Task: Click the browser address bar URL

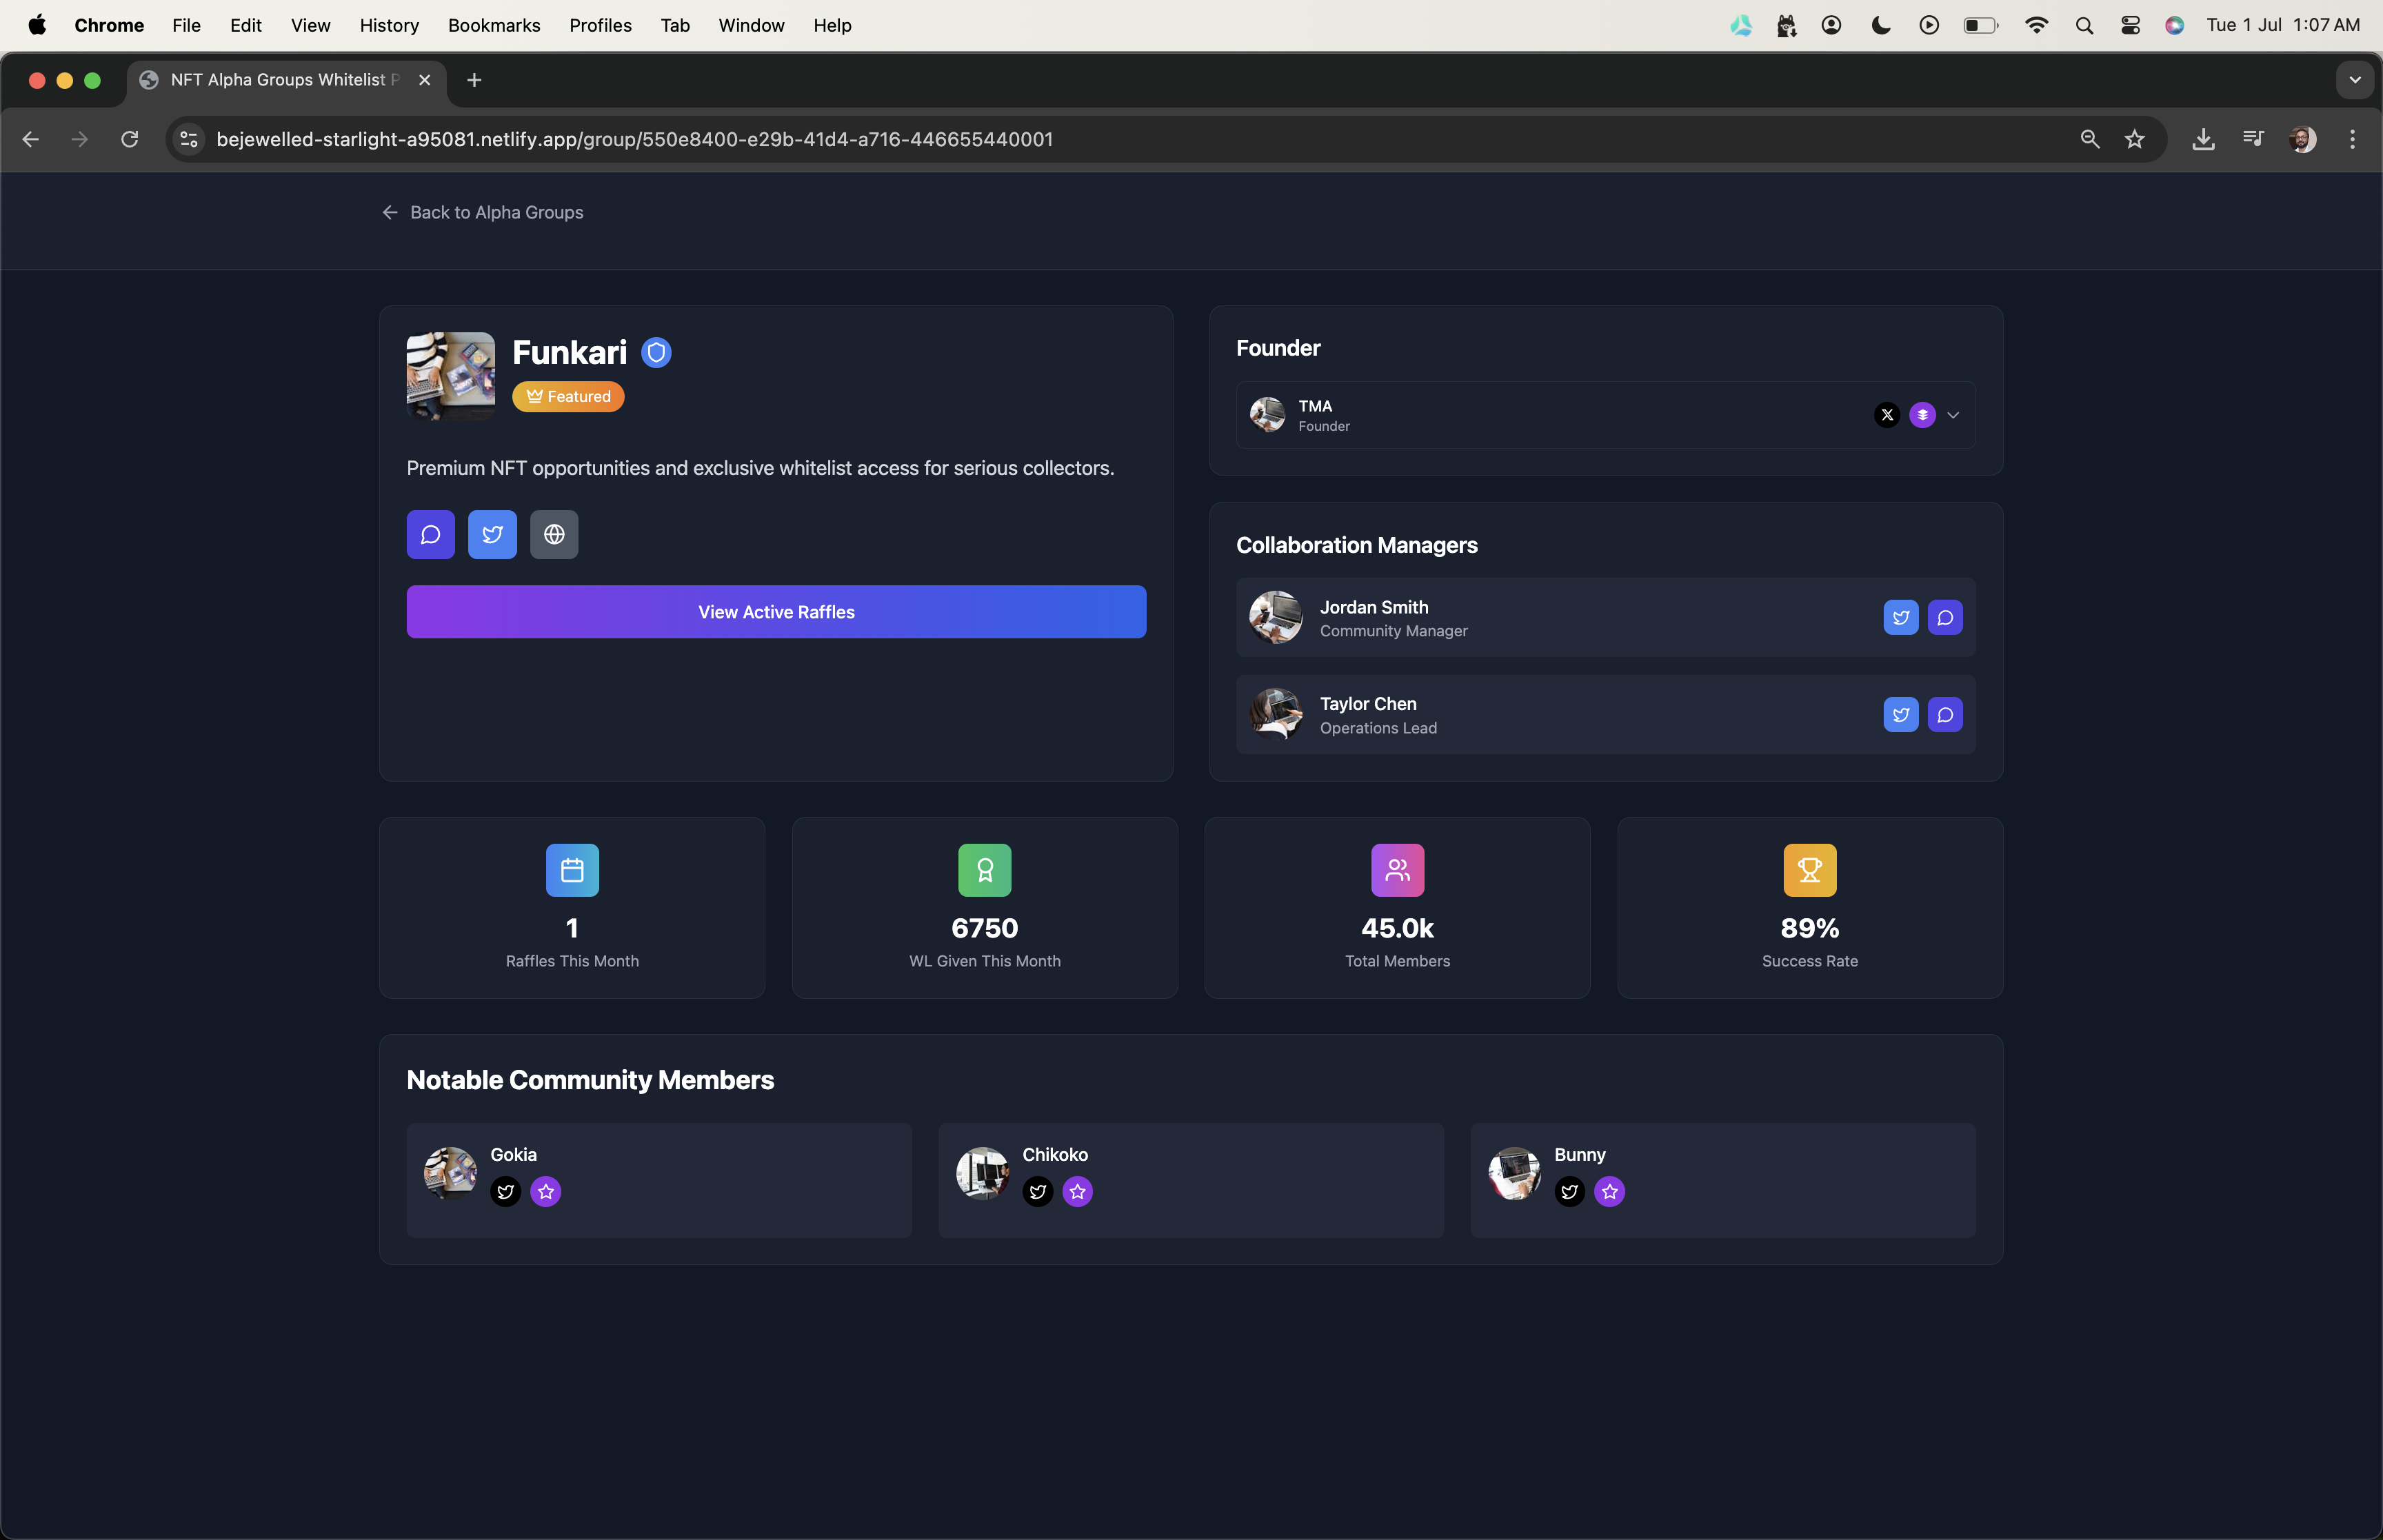Action: pyautogui.click(x=634, y=140)
